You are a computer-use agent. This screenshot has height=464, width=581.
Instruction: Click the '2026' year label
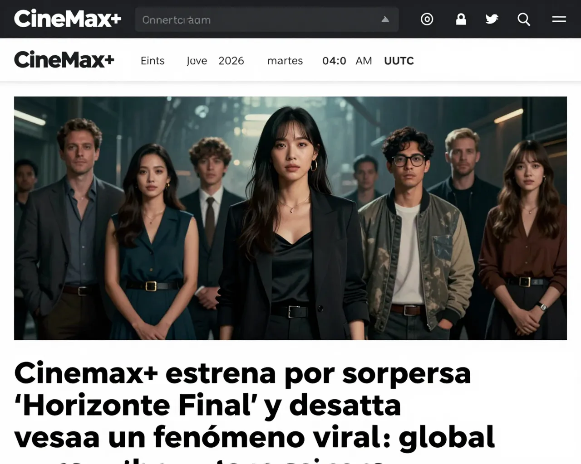coord(231,61)
